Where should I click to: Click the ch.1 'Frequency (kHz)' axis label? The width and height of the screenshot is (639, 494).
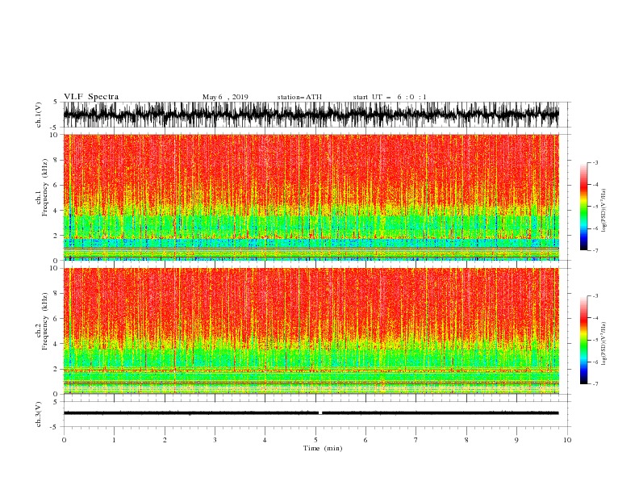click(44, 188)
